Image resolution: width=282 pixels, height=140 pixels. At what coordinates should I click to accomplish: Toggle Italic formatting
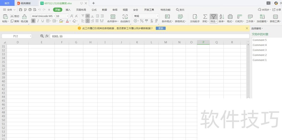pos(38,21)
